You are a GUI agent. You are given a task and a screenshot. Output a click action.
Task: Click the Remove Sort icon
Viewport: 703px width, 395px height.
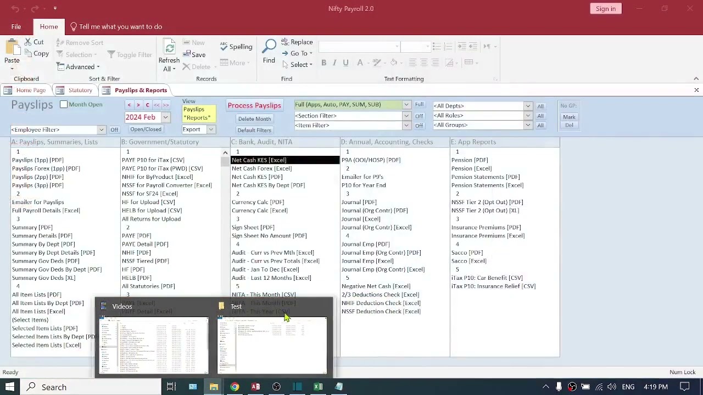60,42
